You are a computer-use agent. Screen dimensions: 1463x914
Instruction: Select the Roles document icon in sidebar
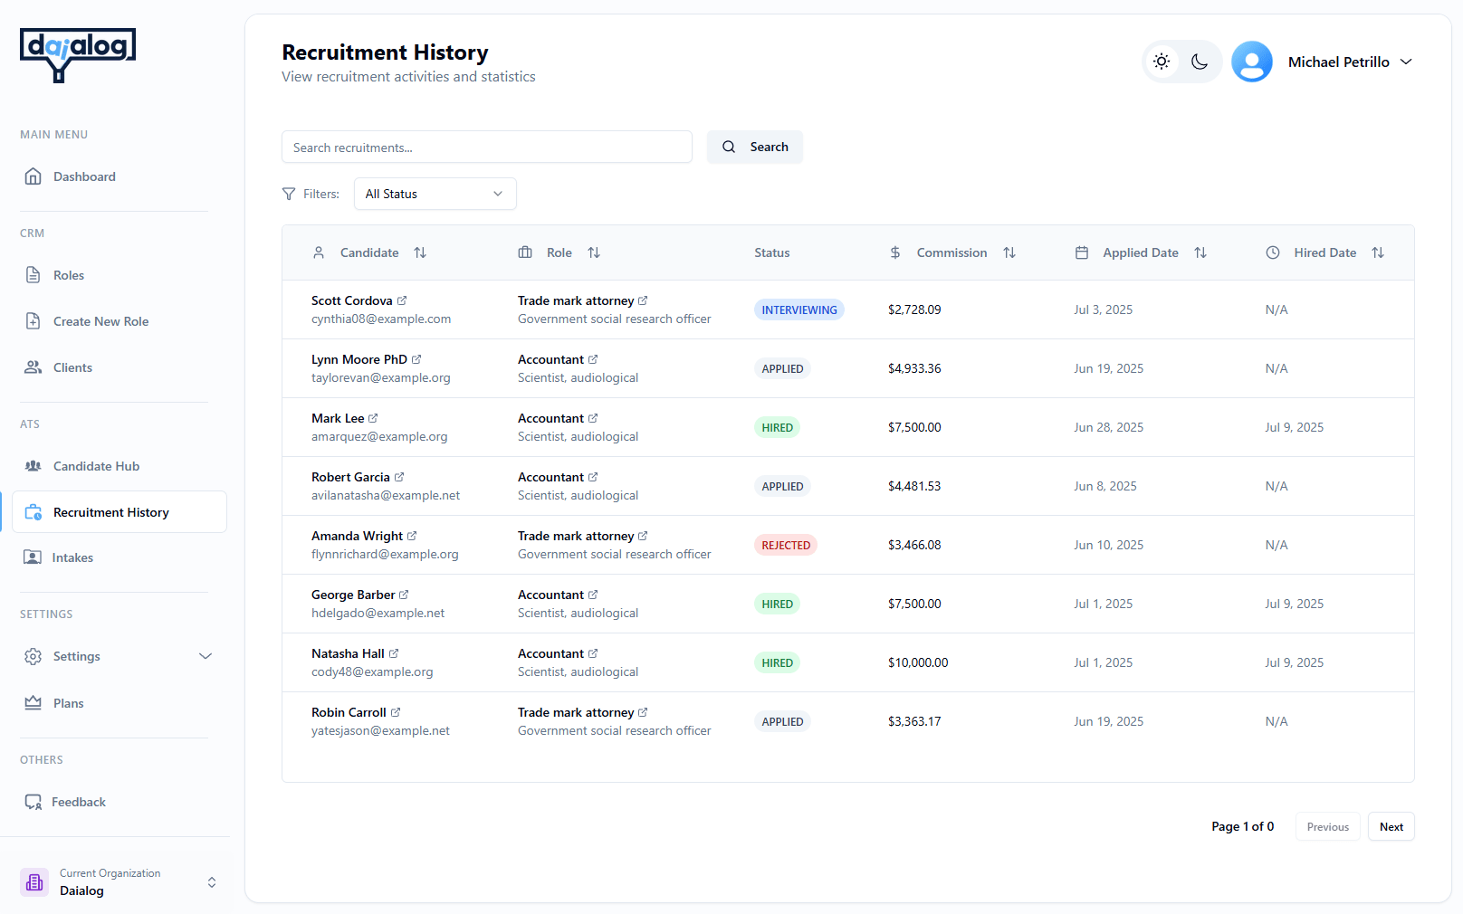pyautogui.click(x=33, y=275)
